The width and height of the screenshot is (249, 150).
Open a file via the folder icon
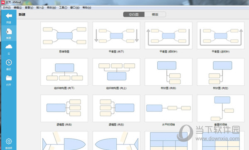(9, 78)
